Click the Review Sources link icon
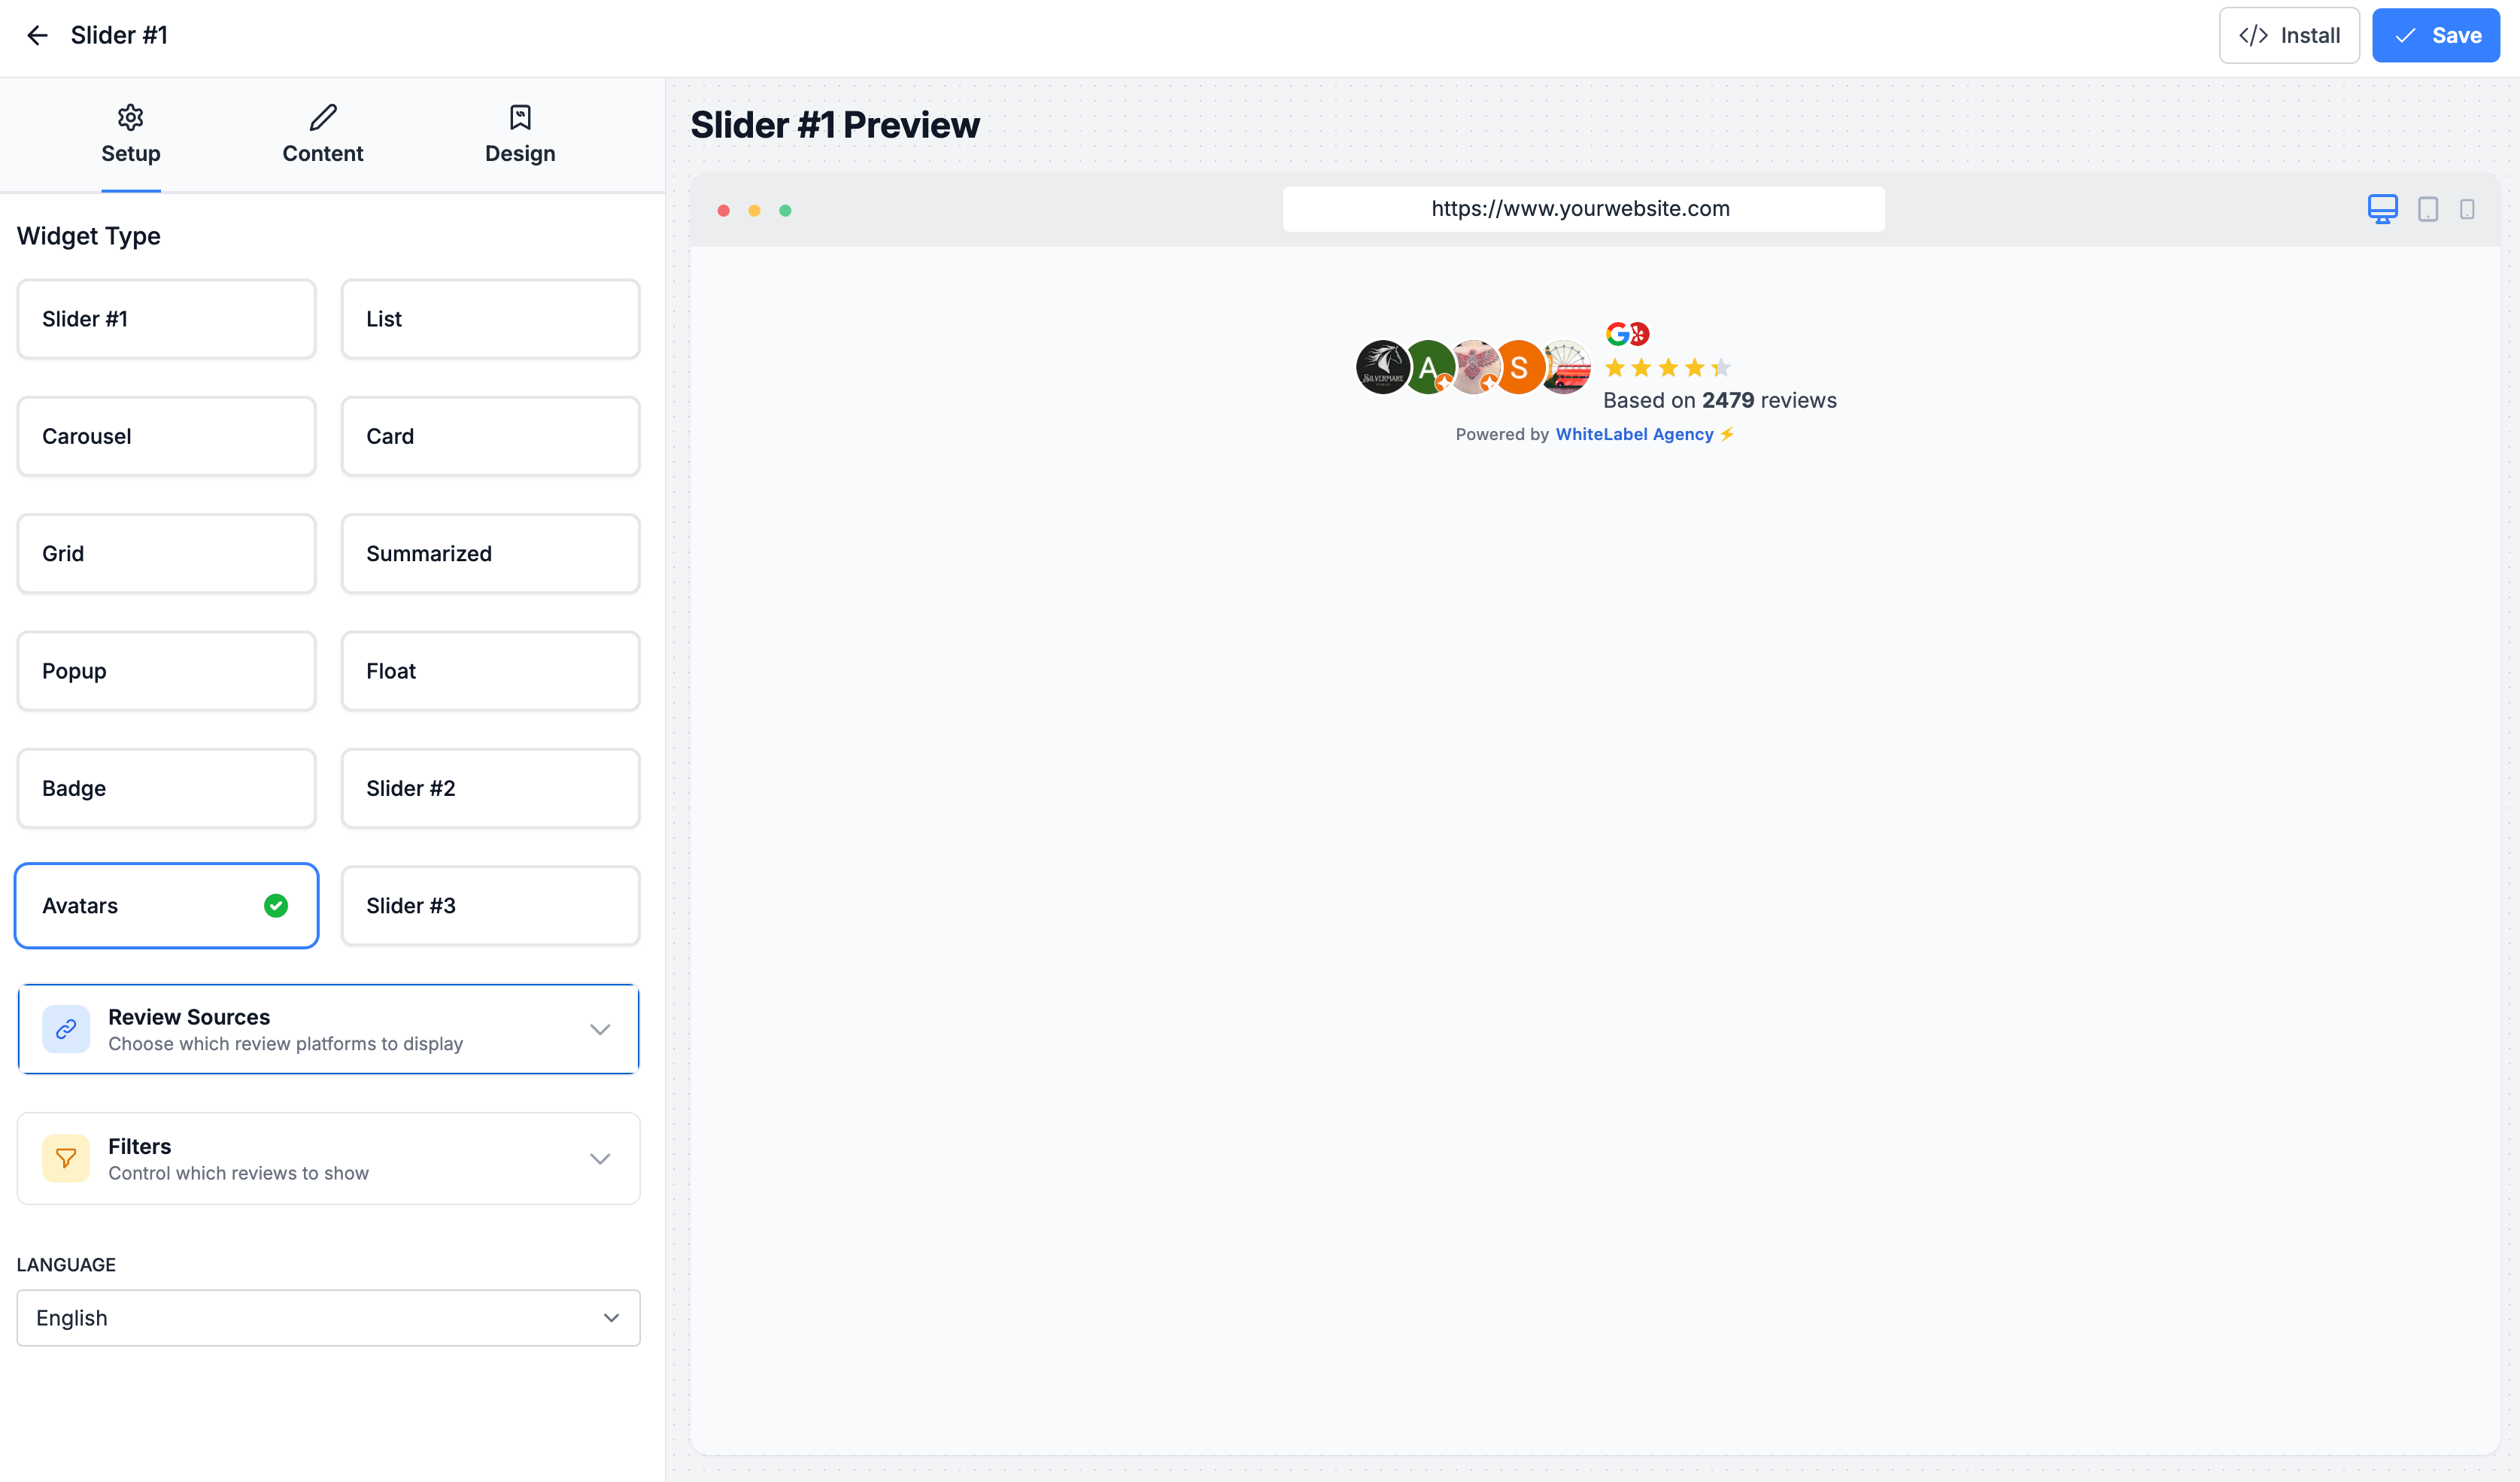 coord(66,1029)
